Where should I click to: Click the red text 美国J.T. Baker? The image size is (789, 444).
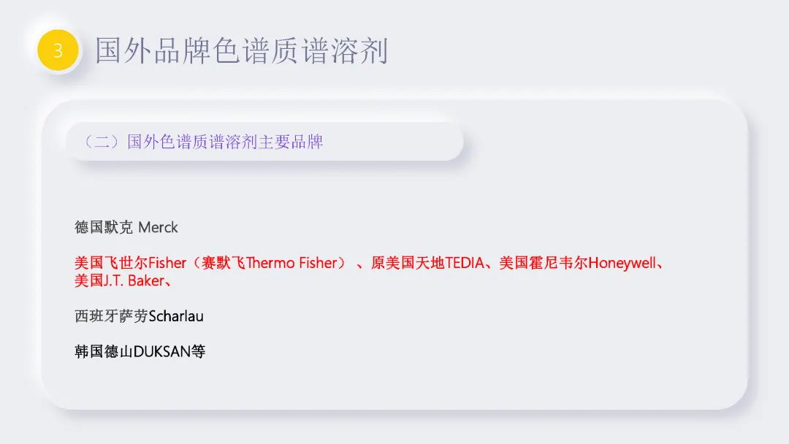[119, 280]
